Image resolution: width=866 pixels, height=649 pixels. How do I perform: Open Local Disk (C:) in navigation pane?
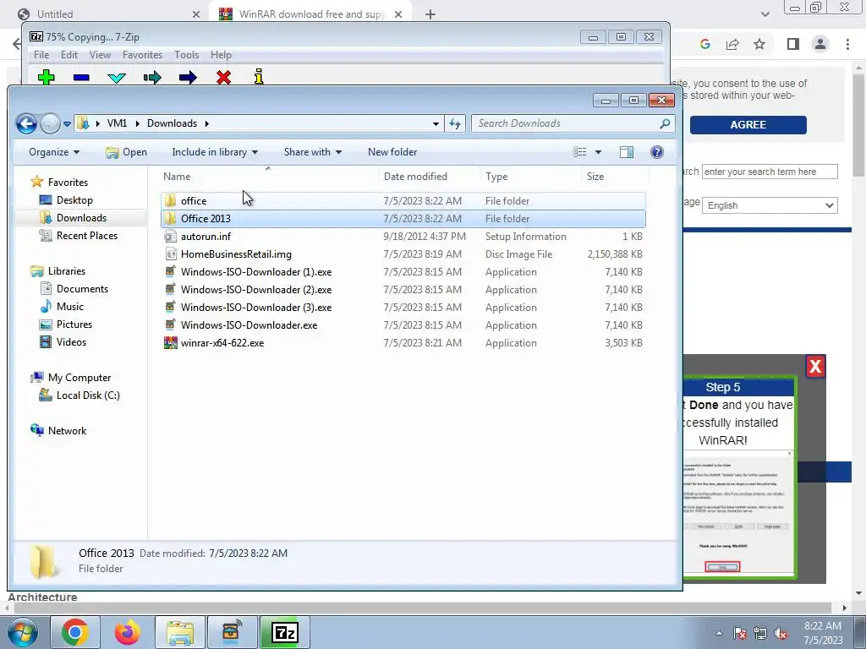click(x=79, y=395)
